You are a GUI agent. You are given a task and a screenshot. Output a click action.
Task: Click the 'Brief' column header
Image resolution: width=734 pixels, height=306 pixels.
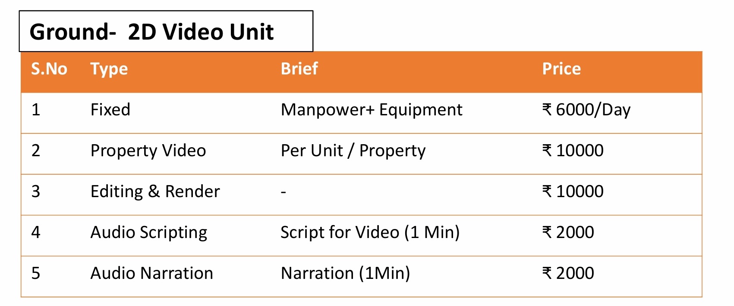click(299, 69)
